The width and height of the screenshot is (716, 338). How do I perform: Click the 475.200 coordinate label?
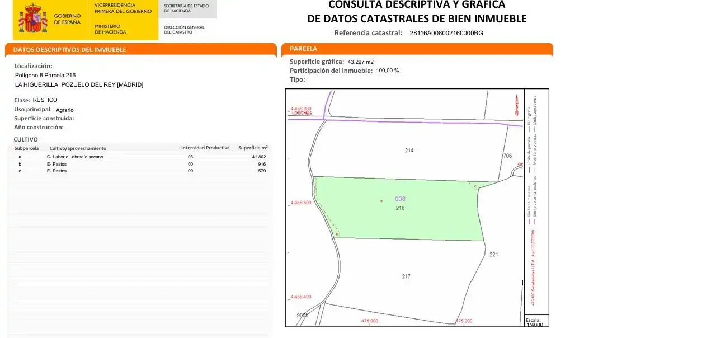click(464, 321)
